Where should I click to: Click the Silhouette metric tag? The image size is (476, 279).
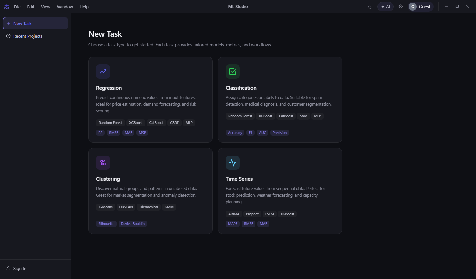[x=106, y=224]
